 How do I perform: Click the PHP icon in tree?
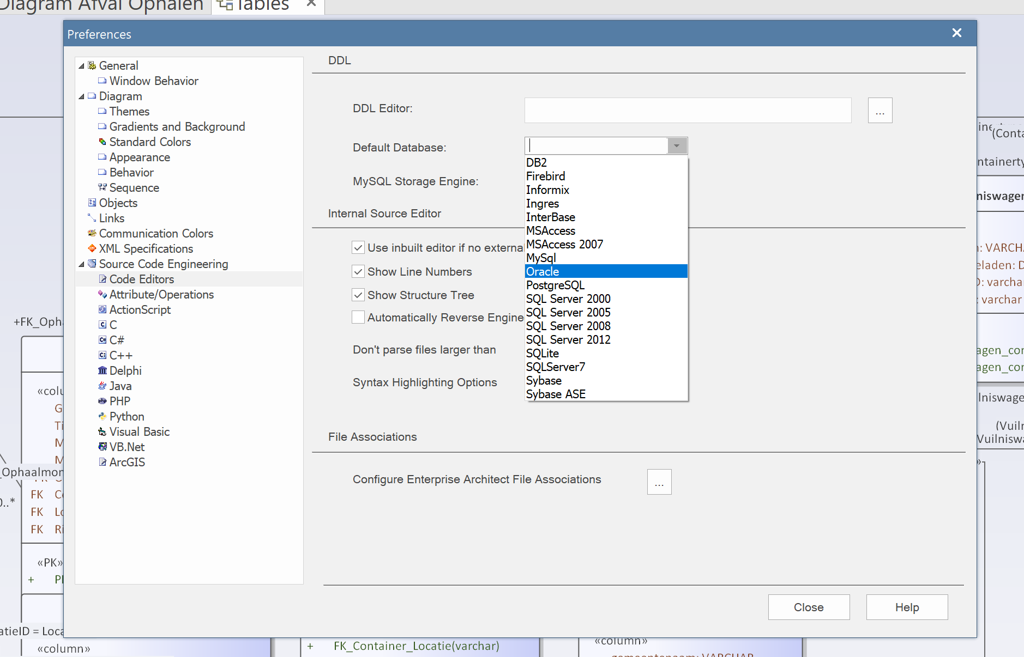[102, 401]
